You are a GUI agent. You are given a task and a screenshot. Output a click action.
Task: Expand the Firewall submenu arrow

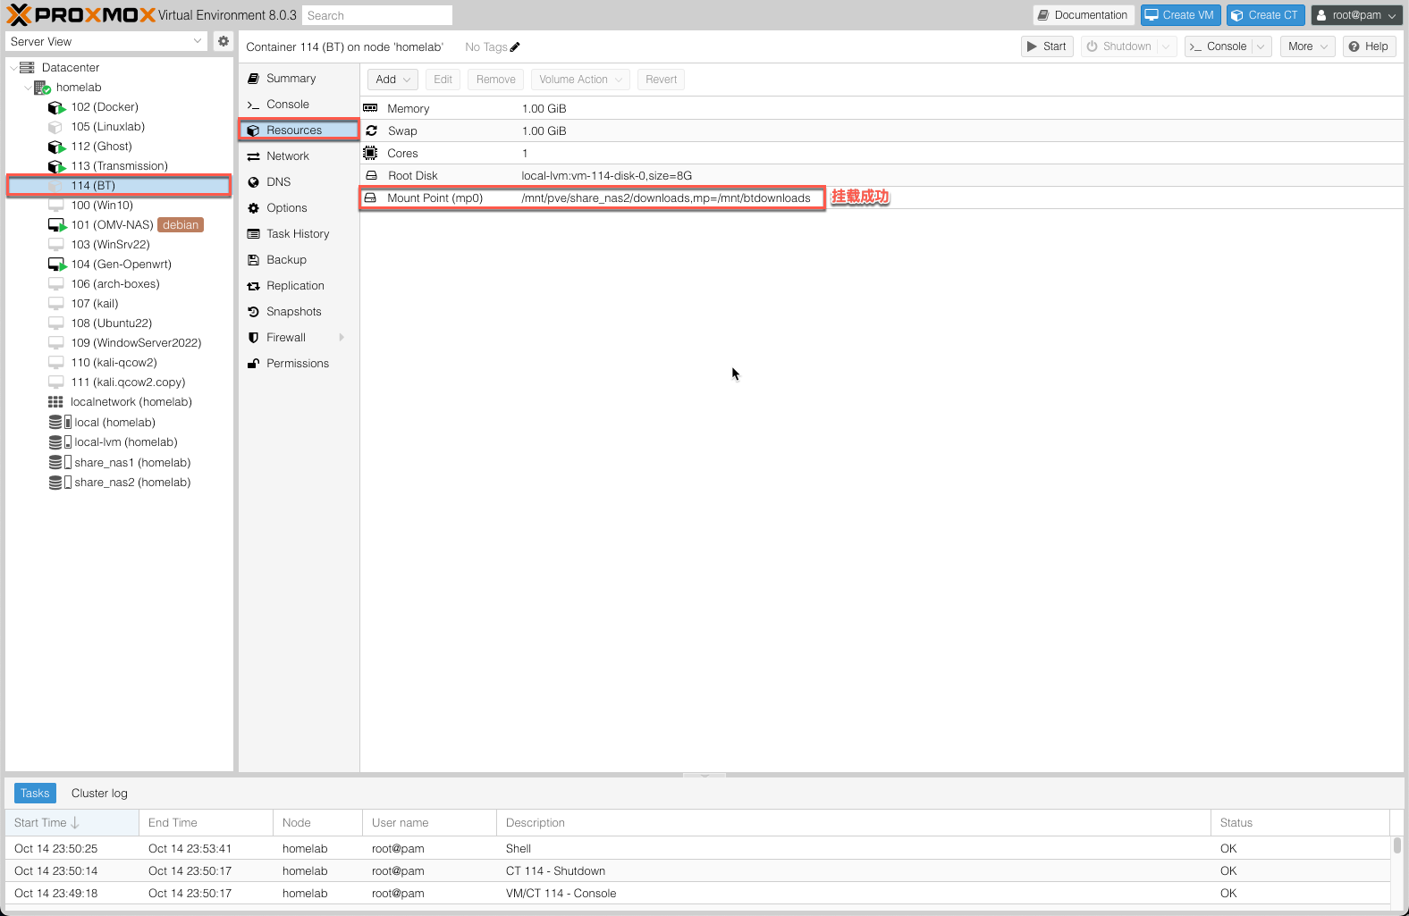[x=342, y=338]
